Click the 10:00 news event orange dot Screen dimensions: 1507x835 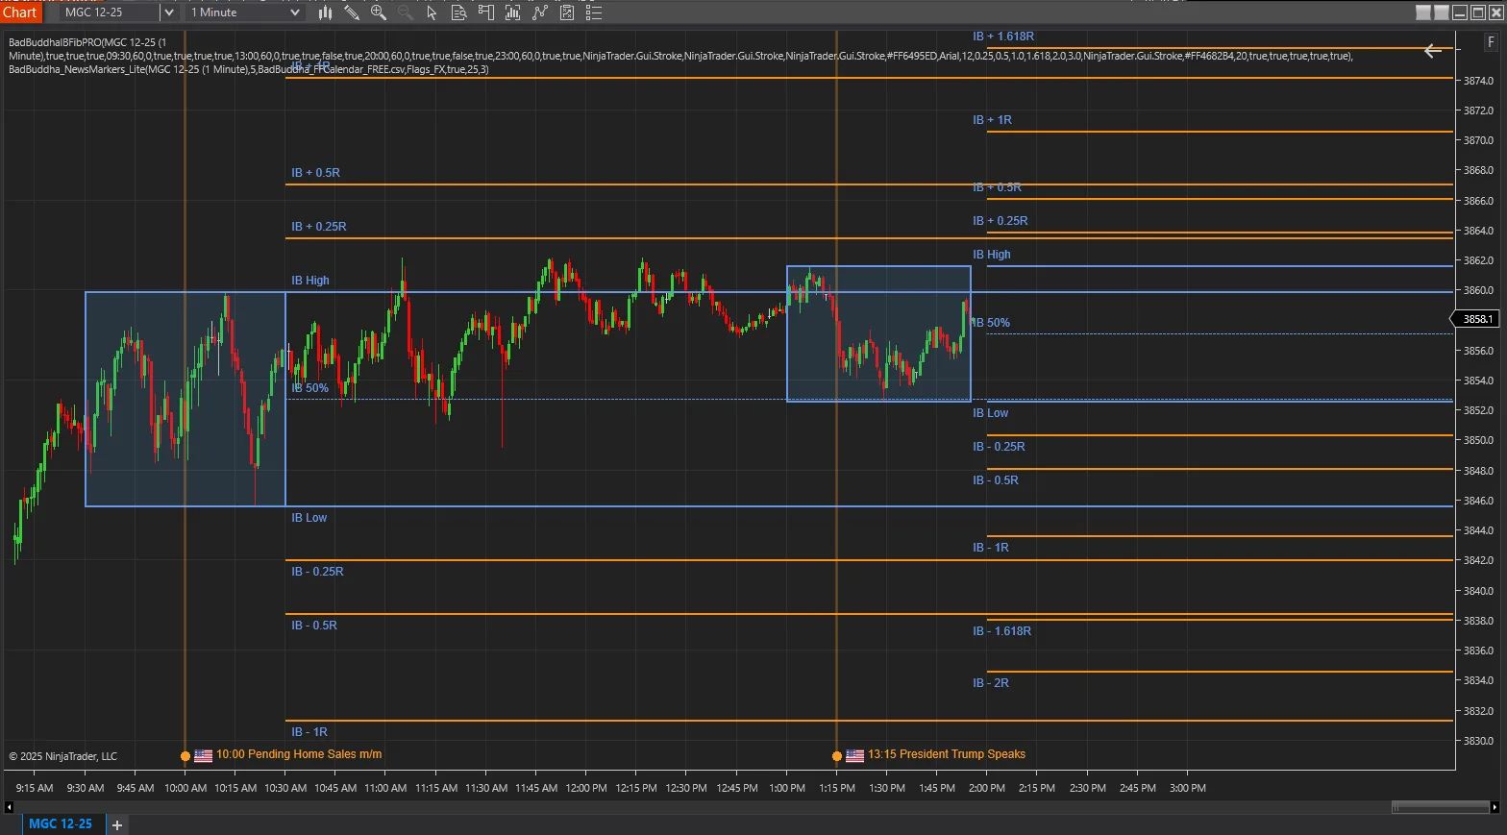pyautogui.click(x=185, y=756)
